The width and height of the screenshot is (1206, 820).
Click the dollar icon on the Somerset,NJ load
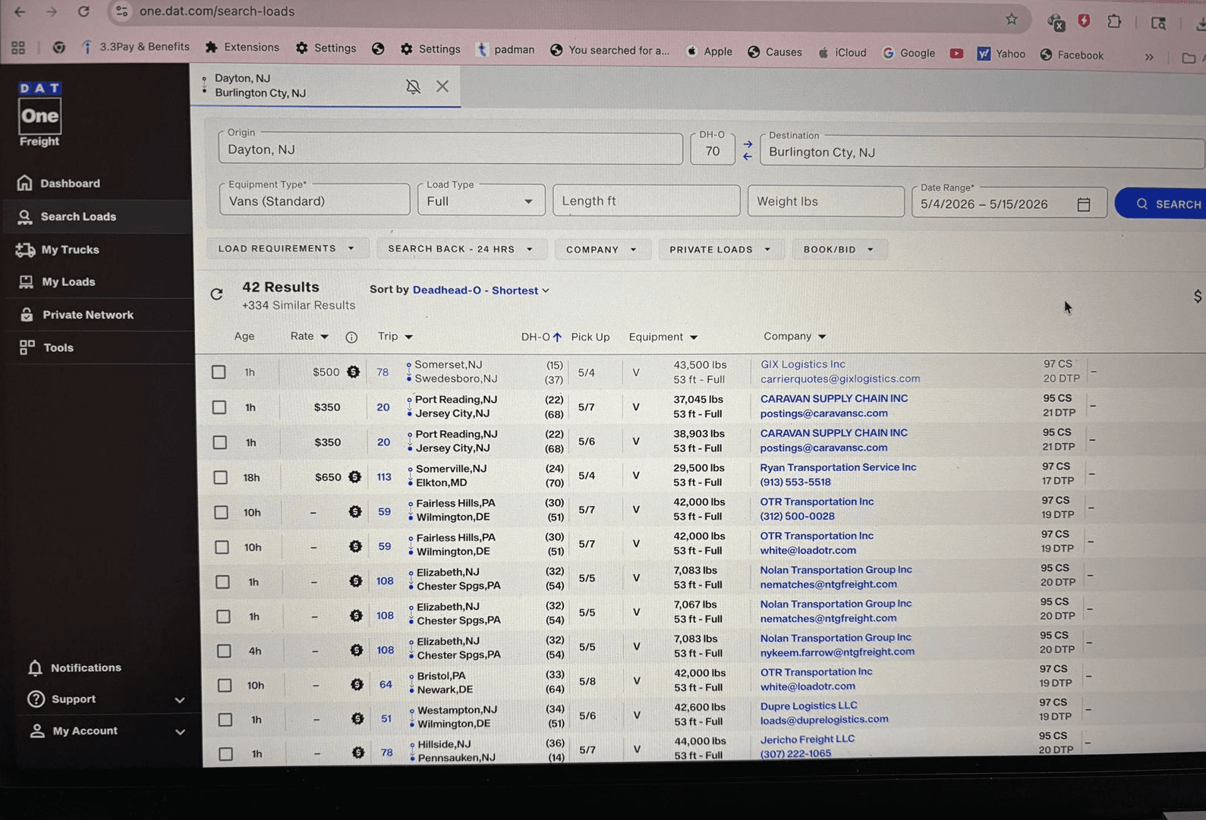354,372
